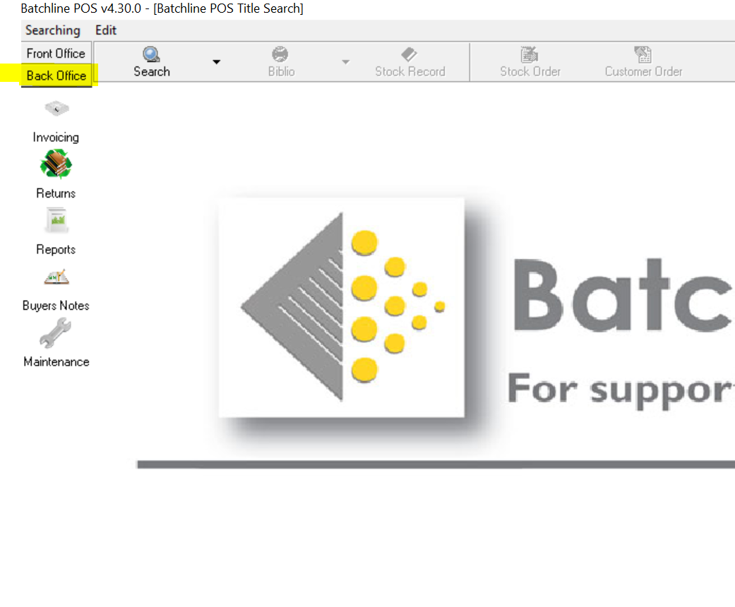Click the Maintenance label
Viewport: 735px width, 607px height.
pos(56,362)
